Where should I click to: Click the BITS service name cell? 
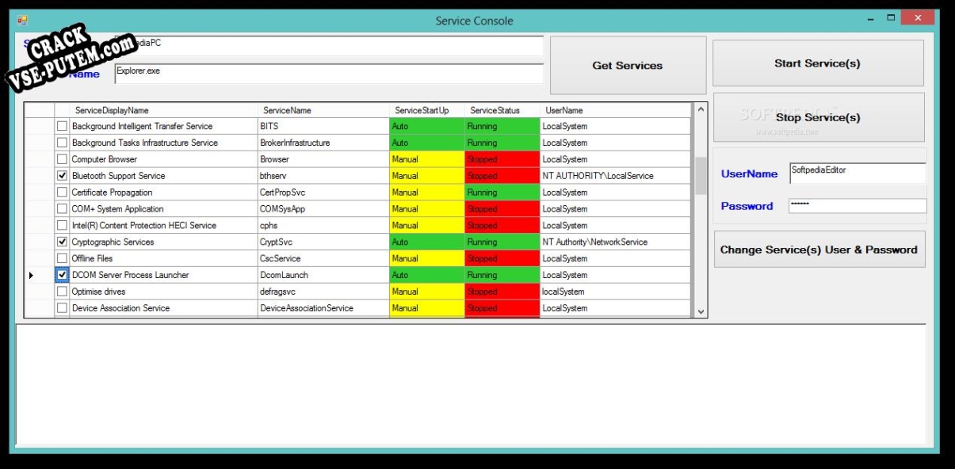point(323,126)
